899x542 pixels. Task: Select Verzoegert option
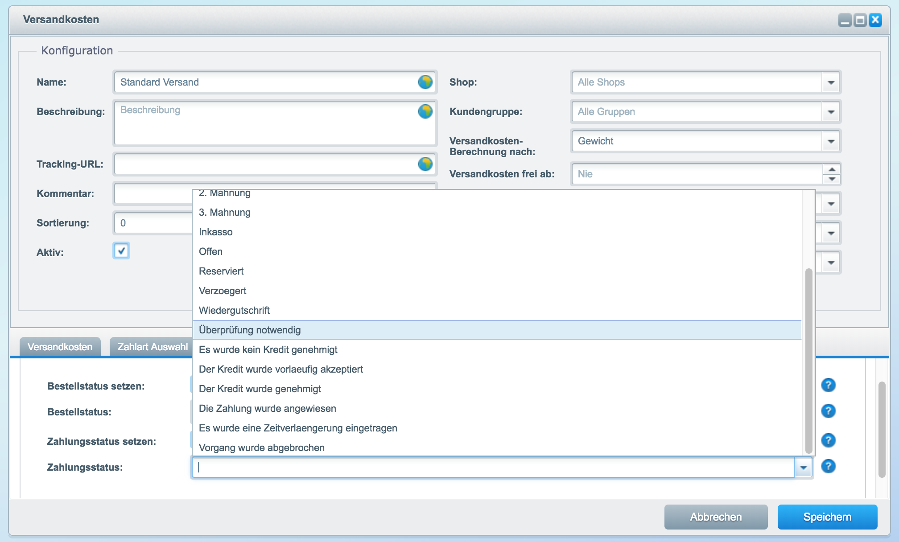pos(497,291)
